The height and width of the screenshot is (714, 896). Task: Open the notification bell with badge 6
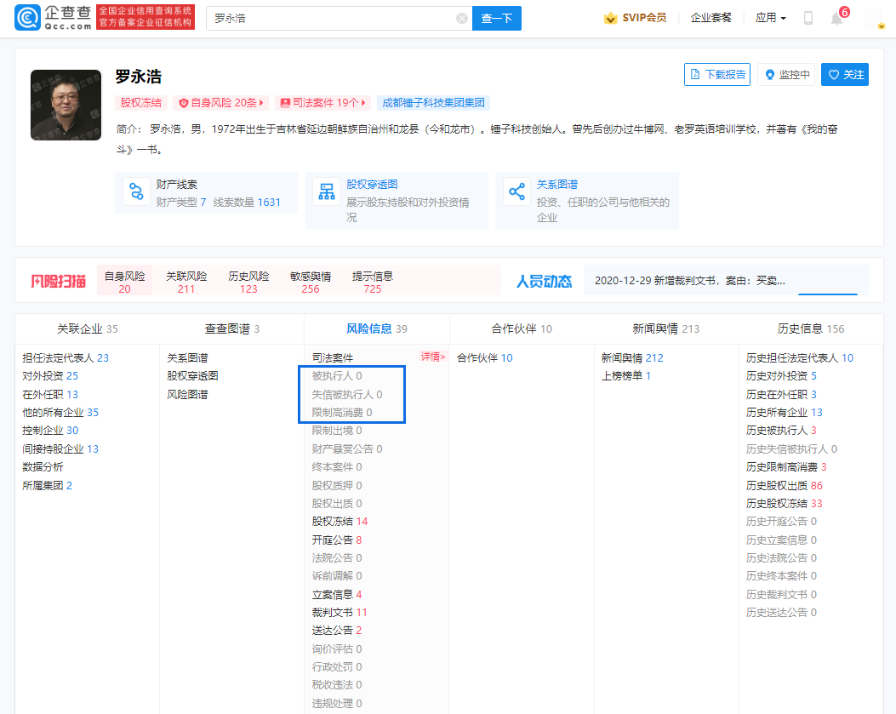click(836, 17)
